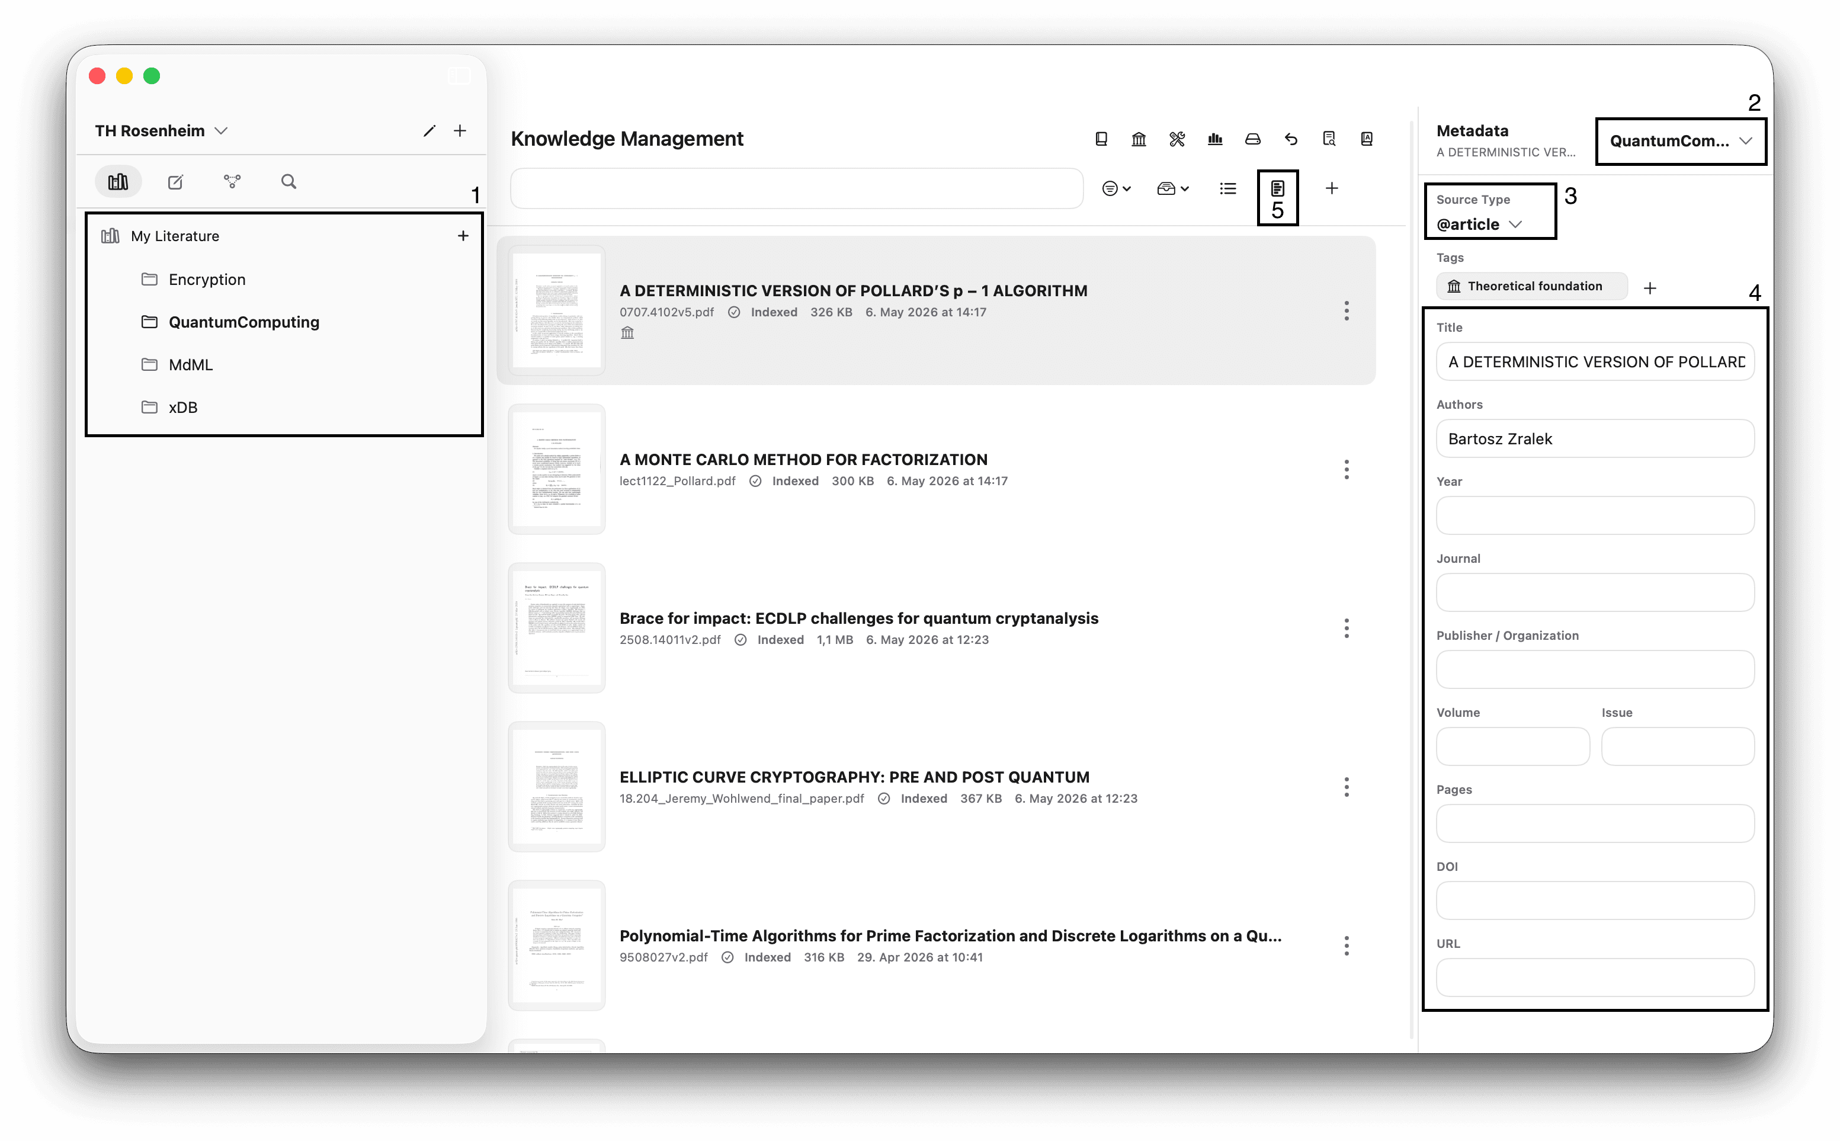Add a new tag with the plus button

coord(1649,289)
